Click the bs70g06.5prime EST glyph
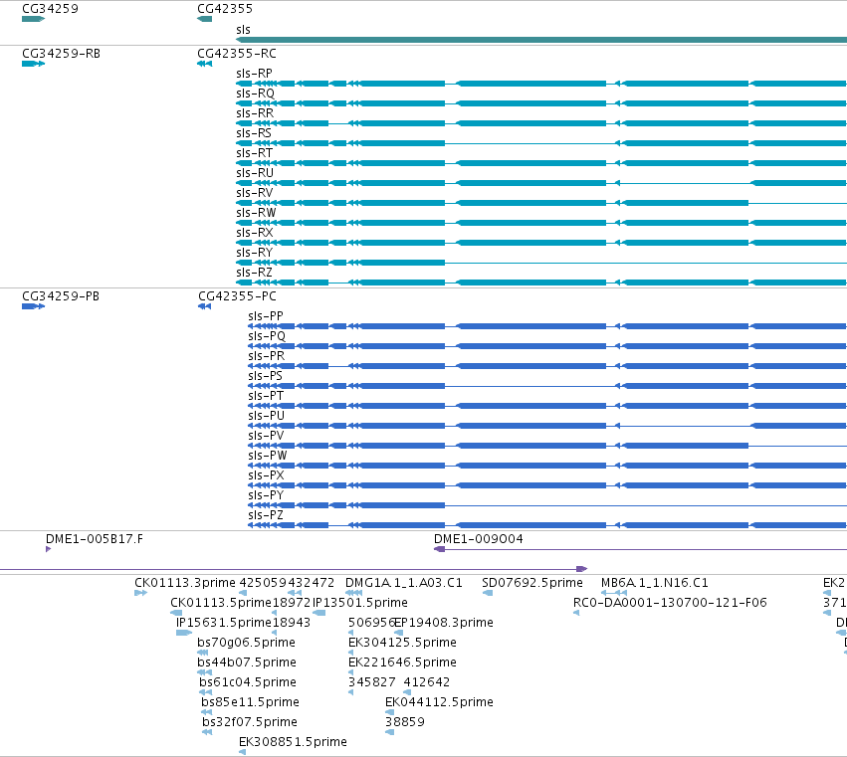 tap(203, 653)
